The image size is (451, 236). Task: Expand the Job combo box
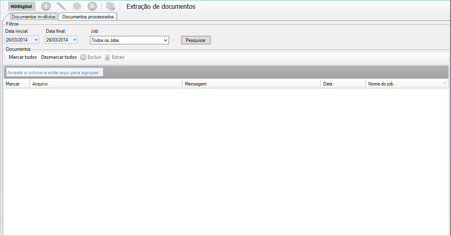point(165,40)
